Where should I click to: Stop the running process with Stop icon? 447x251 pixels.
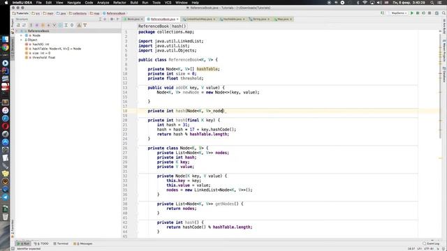tap(430, 13)
